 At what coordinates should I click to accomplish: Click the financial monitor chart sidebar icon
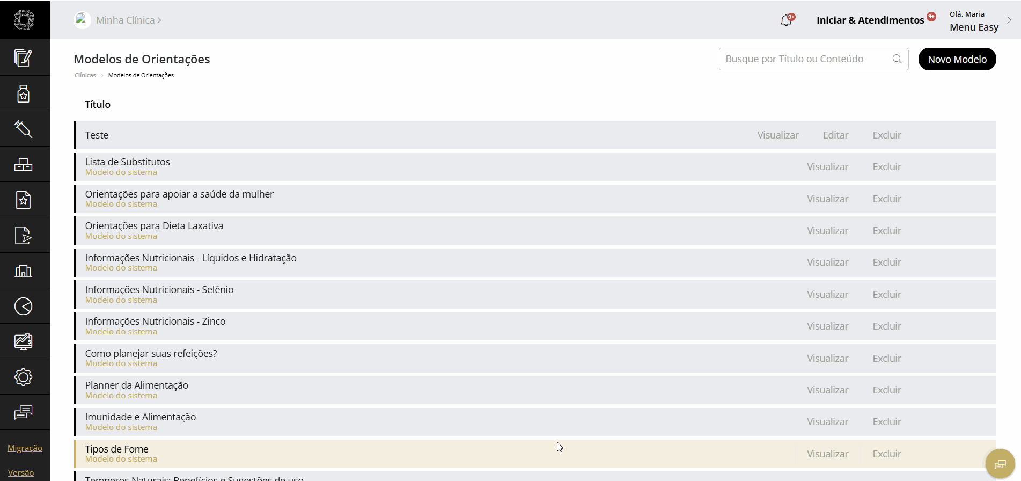pos(23,341)
